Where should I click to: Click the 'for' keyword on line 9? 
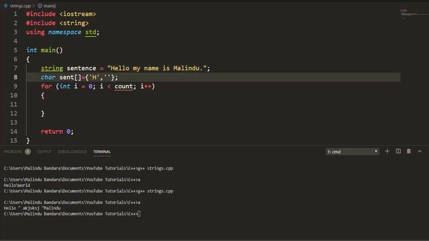click(x=46, y=86)
